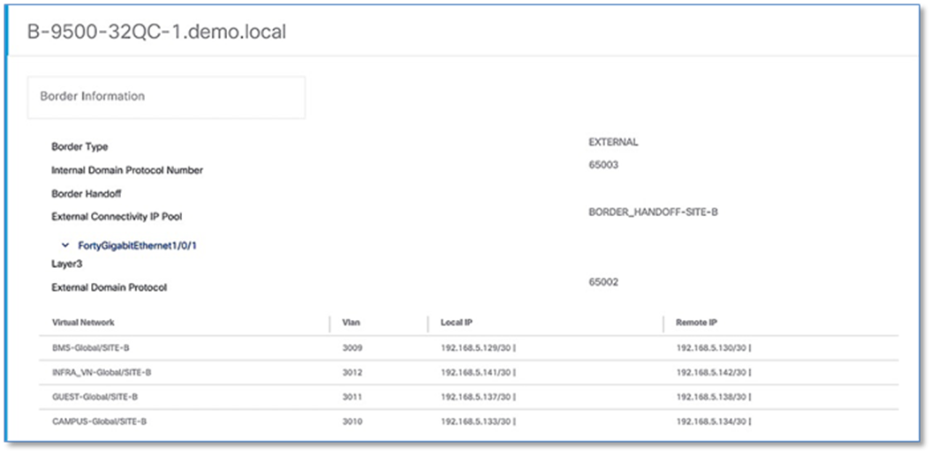Image resolution: width=932 pixels, height=454 pixels.
Task: Click local IP 192.168.5.141/30
Action: pyautogui.click(x=475, y=372)
